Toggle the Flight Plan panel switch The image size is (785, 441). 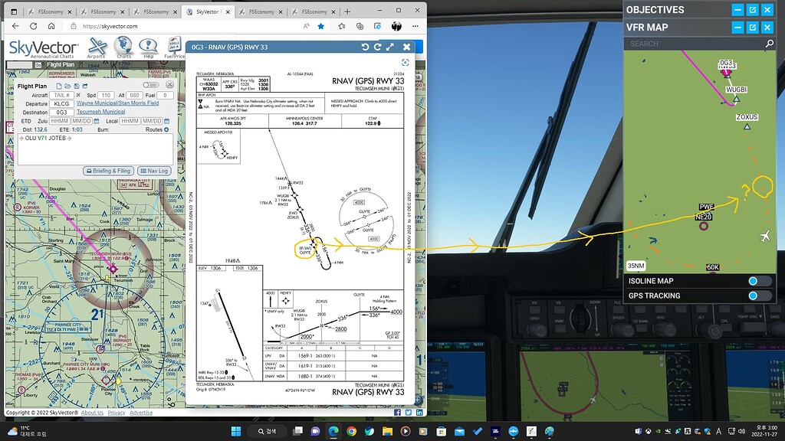point(149,85)
